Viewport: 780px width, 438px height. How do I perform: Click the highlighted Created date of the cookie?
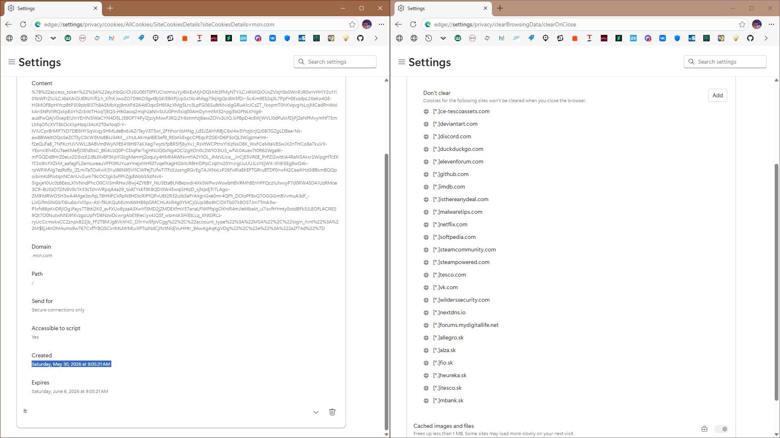tap(71, 364)
